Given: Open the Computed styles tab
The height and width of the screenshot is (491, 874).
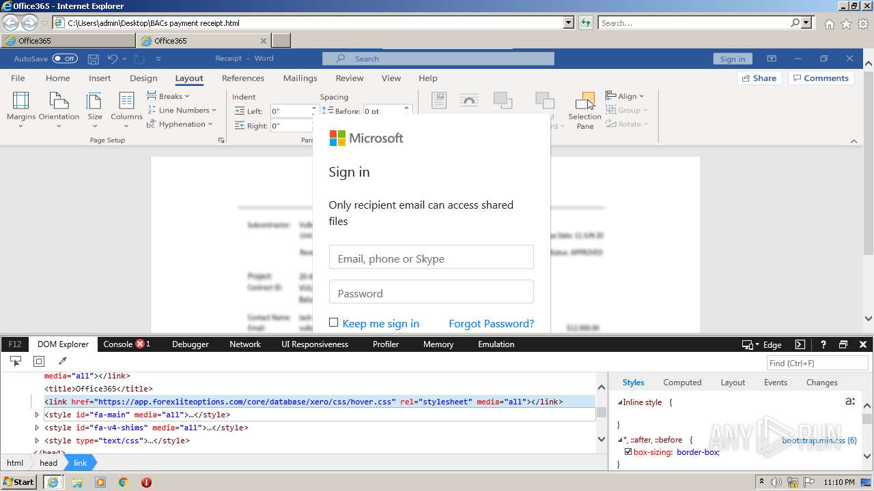Looking at the screenshot, I should coord(682,383).
